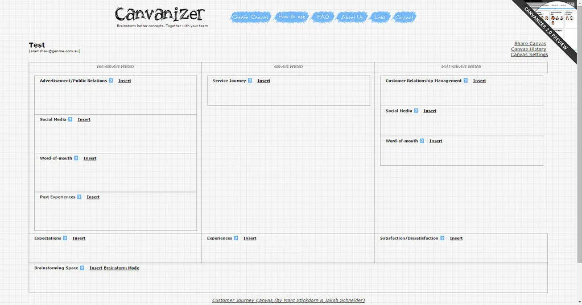Screen dimensions: 582x305
Task: Open help icon beside Post-Service Social Media
Action: tap(416, 111)
